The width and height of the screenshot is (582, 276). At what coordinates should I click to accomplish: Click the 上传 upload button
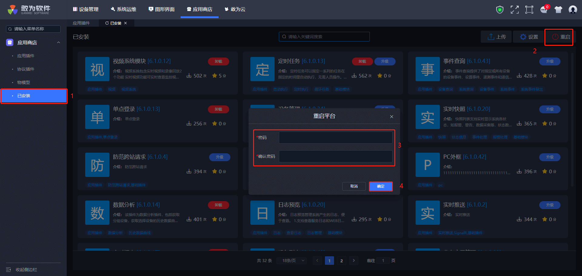point(496,37)
